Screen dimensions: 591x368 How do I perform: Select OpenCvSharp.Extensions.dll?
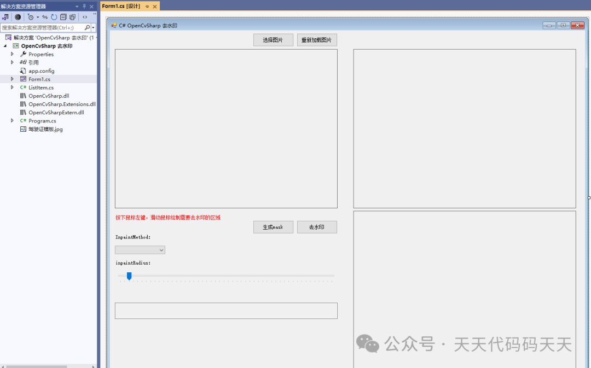(62, 104)
